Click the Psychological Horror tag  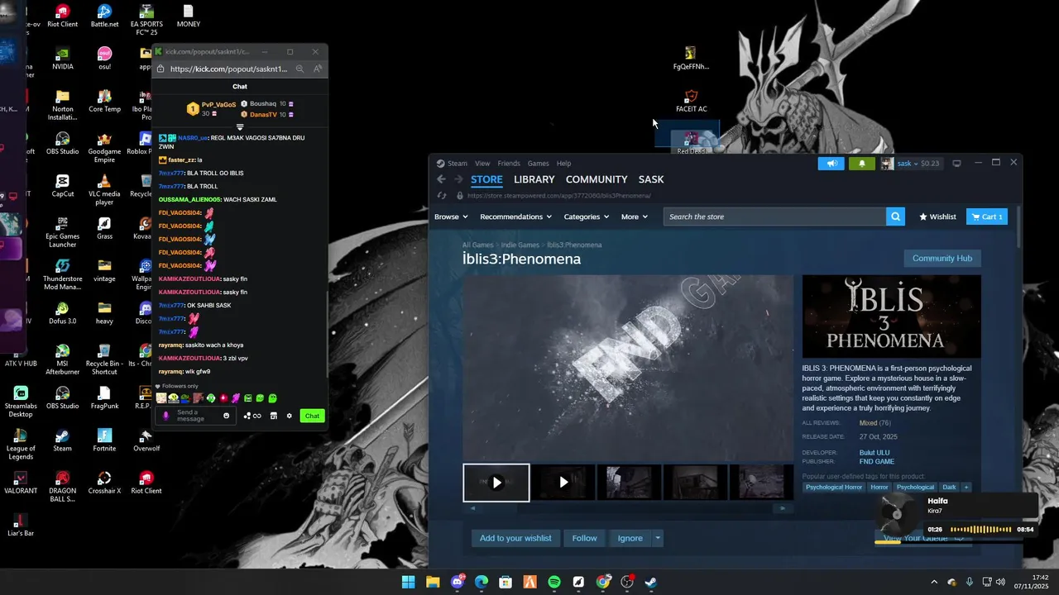(x=834, y=488)
